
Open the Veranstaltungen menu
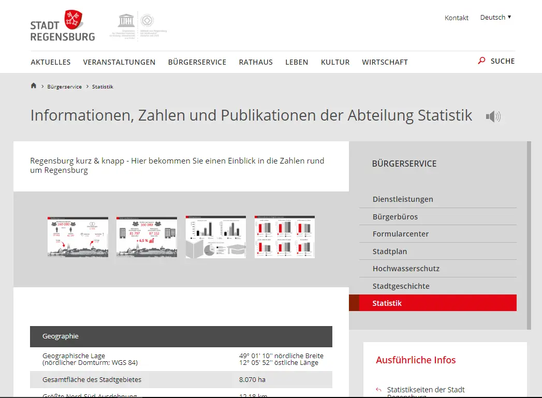[119, 62]
